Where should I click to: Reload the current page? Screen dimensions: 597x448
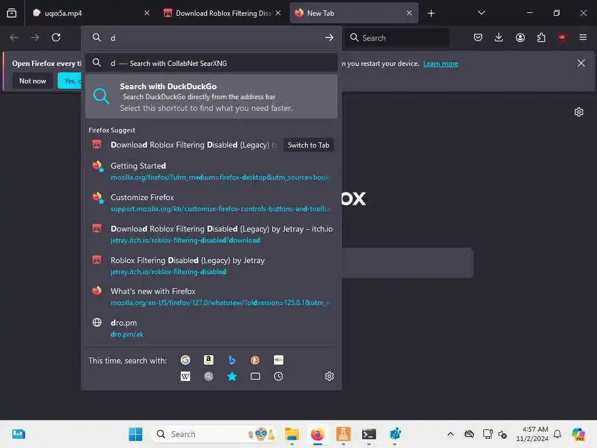56,37
